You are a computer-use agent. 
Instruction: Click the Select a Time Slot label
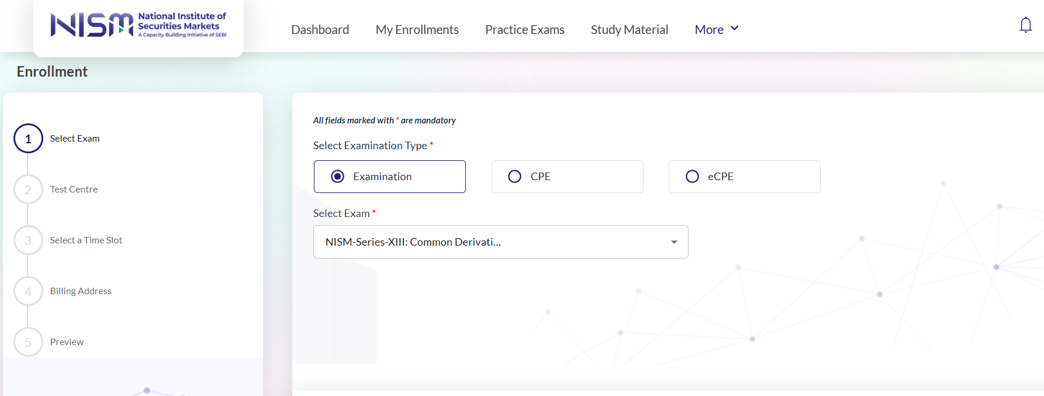[86, 240]
